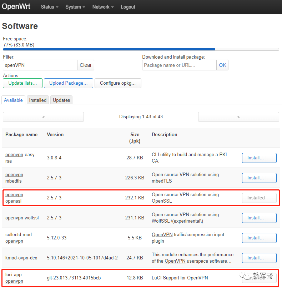Select the openvpn-mbedtls package name

pyautogui.click(x=15, y=178)
